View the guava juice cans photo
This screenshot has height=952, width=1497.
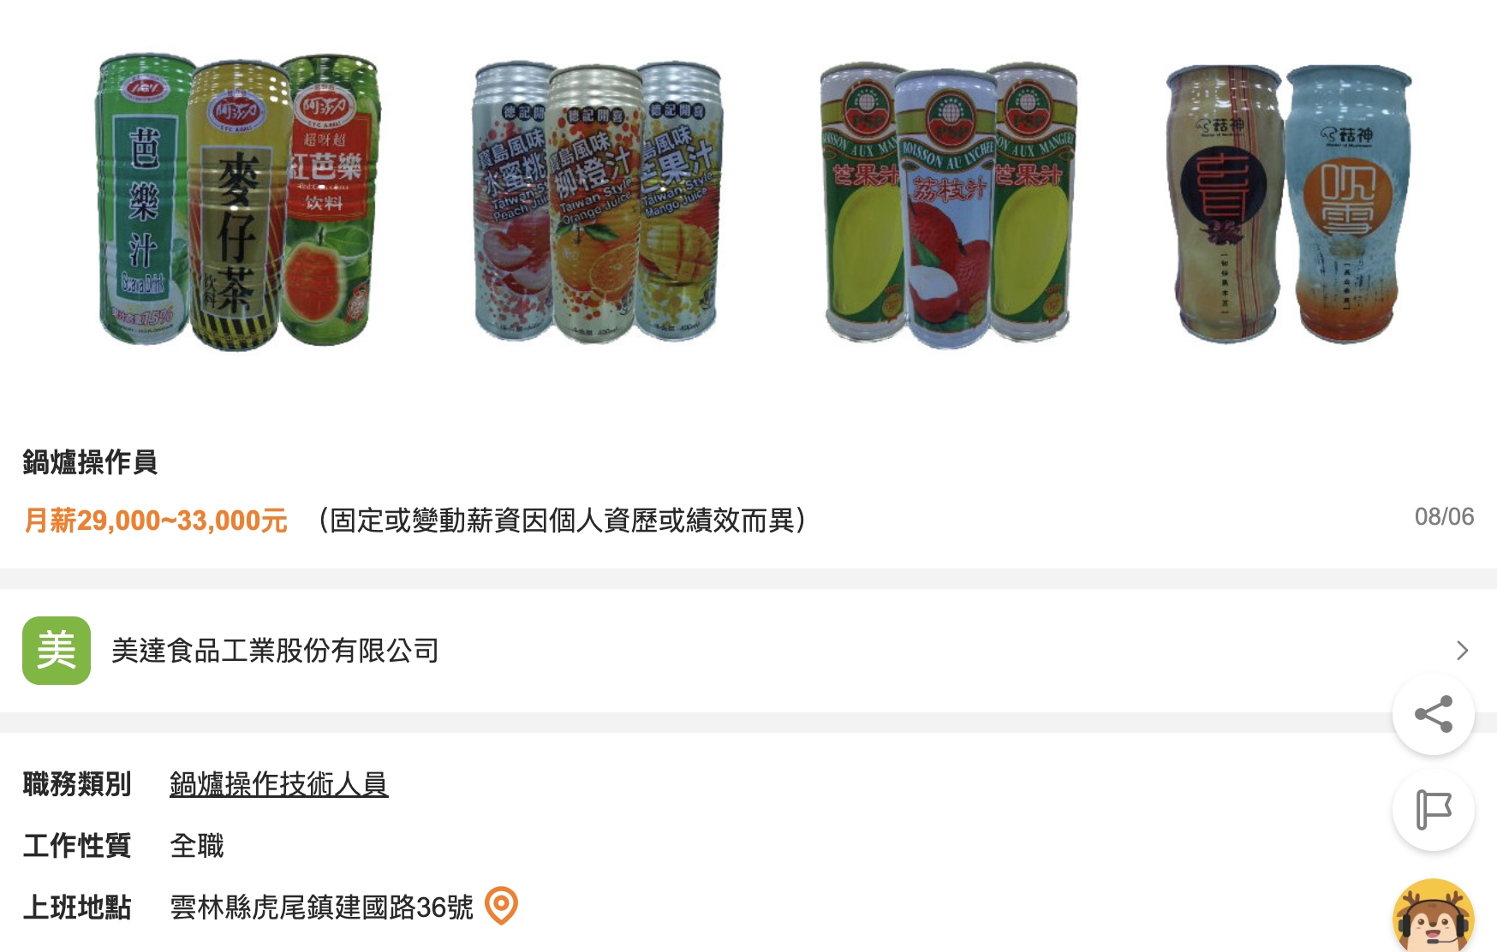[x=237, y=202]
